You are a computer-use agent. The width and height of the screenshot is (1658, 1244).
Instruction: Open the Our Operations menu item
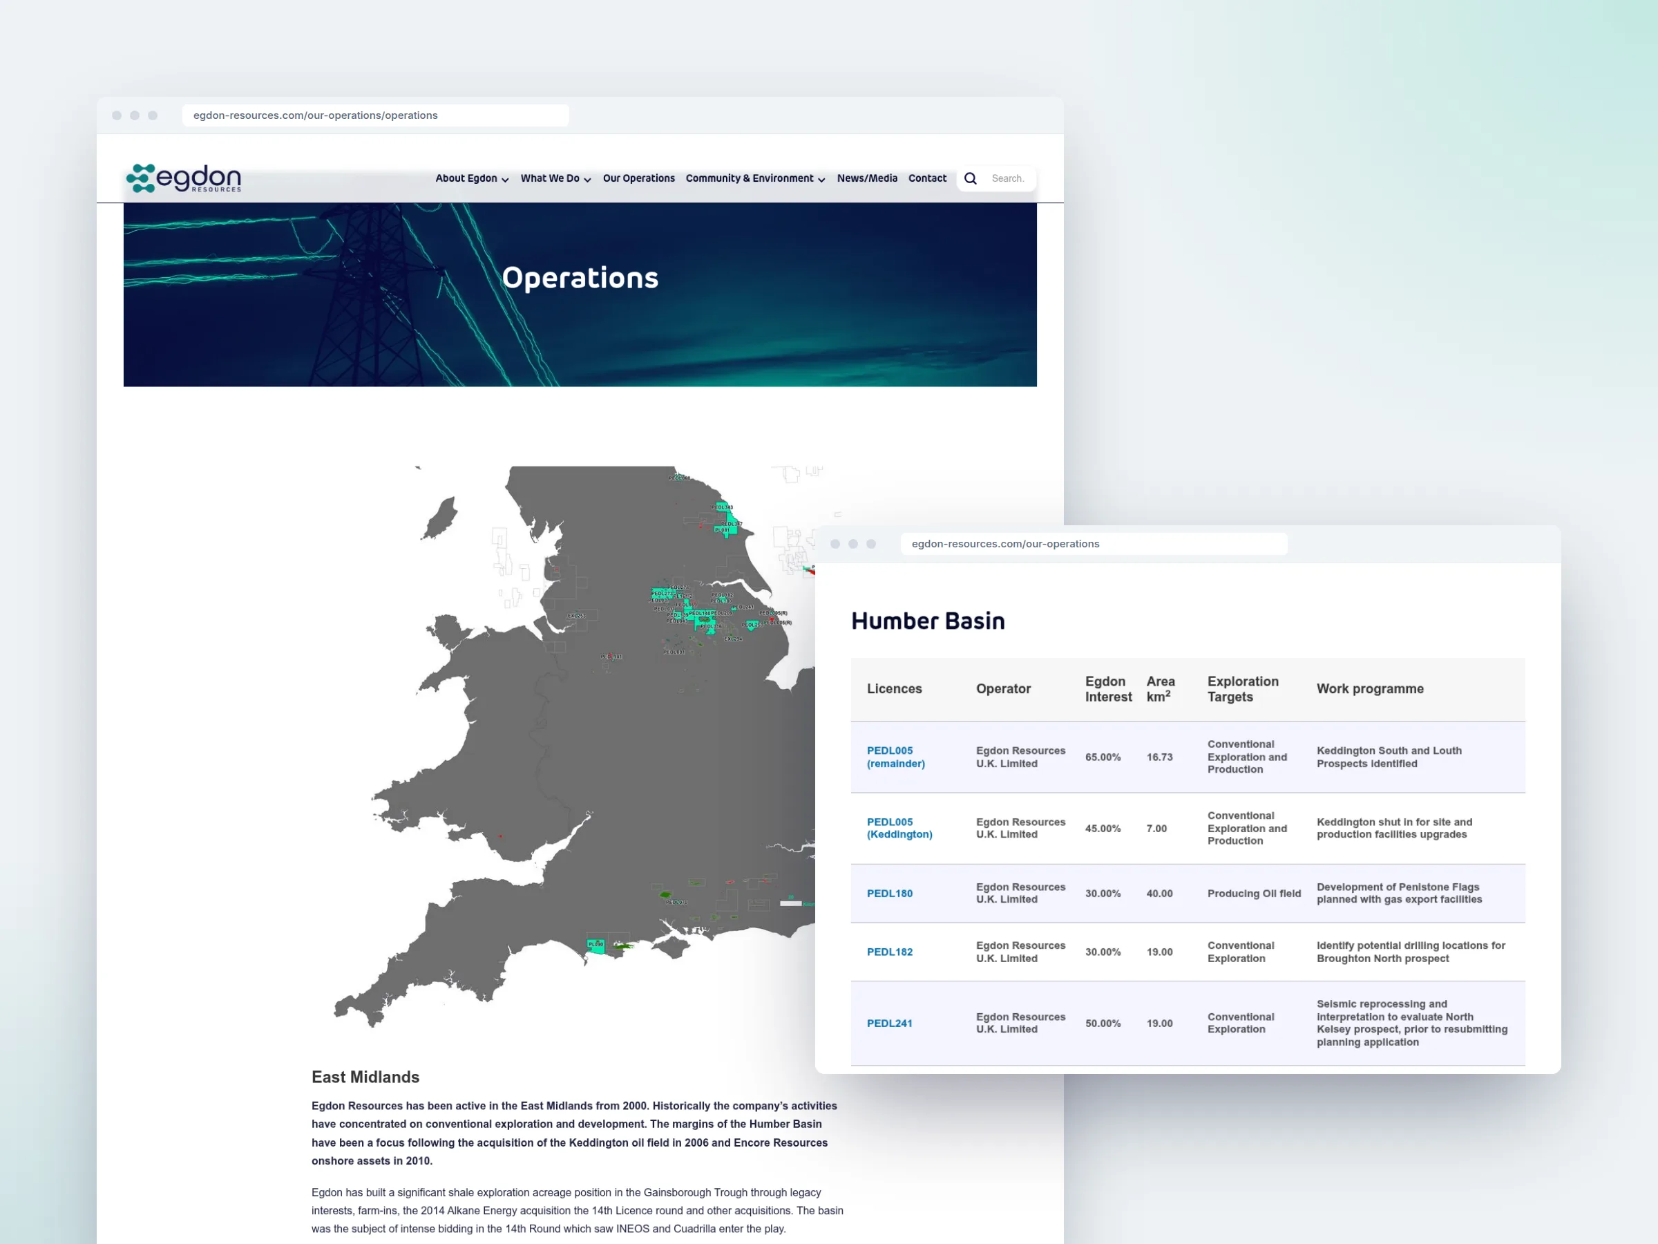[x=638, y=178]
